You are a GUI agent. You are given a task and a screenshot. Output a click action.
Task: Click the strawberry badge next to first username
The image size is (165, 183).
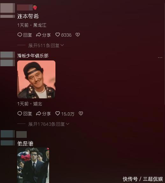point(35,8)
